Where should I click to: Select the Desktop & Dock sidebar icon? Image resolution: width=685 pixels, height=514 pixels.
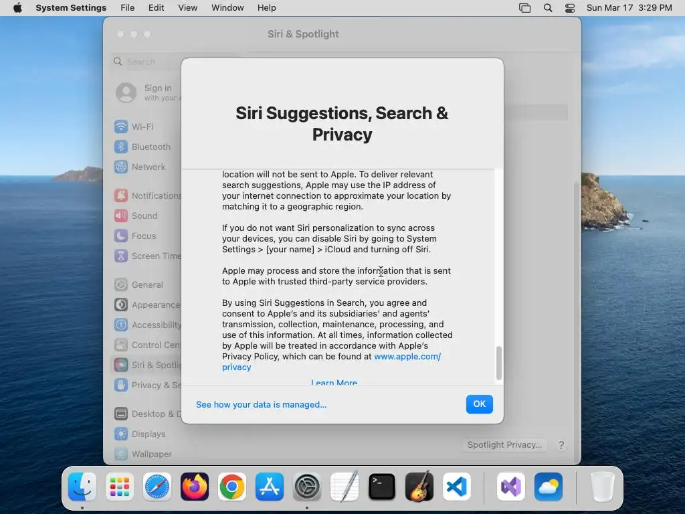[x=121, y=414]
